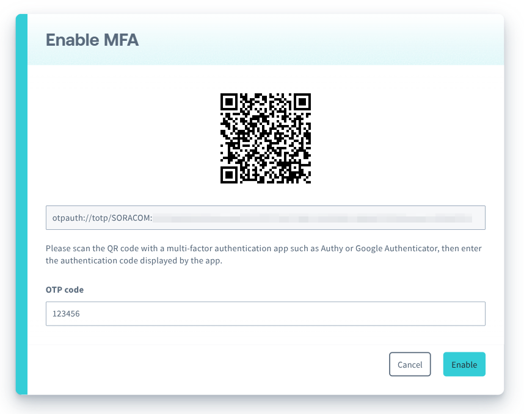Image resolution: width=524 pixels, height=414 pixels.
Task: Click the Cancel button
Action: [x=410, y=364]
